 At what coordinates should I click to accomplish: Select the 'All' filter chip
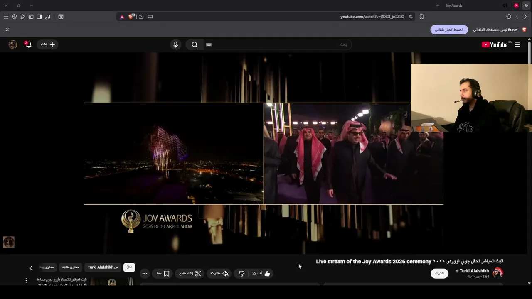coord(129,267)
